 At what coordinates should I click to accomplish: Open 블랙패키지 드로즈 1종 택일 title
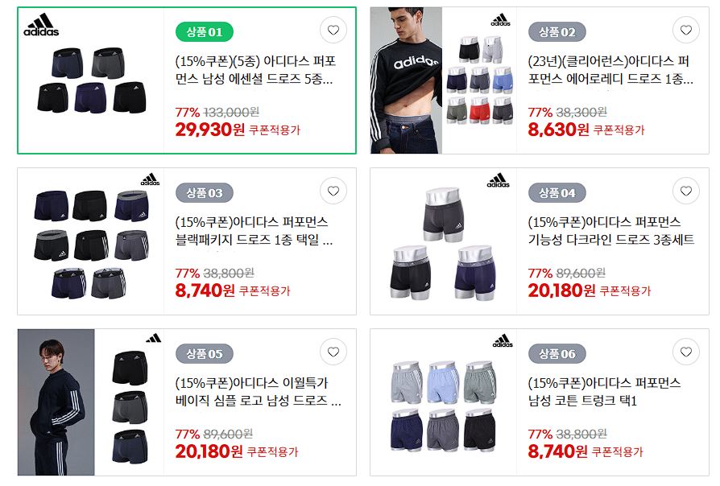click(254, 231)
